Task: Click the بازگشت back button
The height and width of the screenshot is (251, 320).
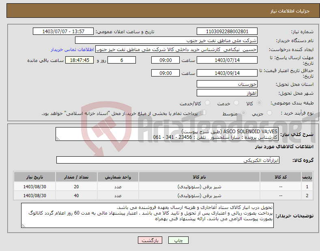Action: tap(150, 240)
